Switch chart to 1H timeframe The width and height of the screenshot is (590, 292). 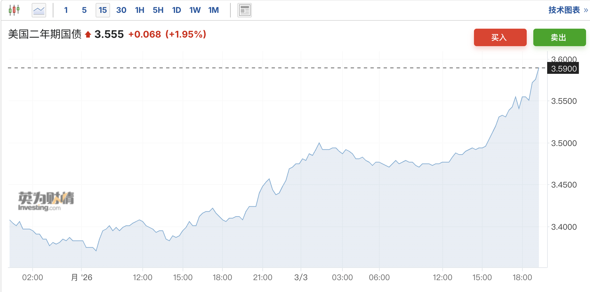click(x=140, y=10)
